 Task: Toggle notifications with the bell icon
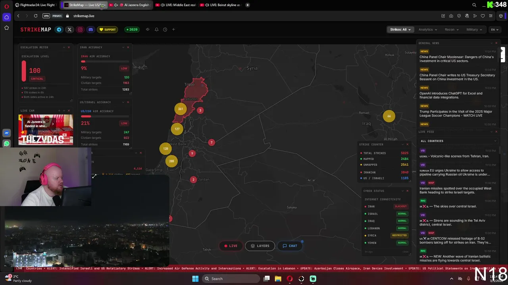point(156,29)
